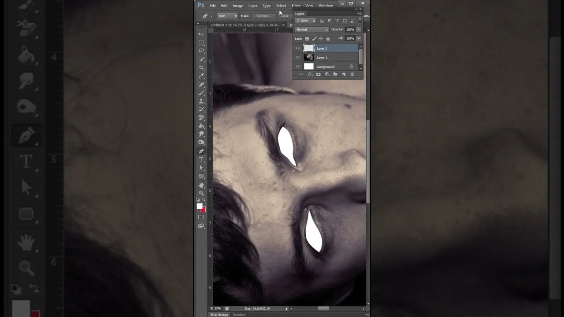
Task: Switch to the Timeline tab
Action: pos(239,315)
